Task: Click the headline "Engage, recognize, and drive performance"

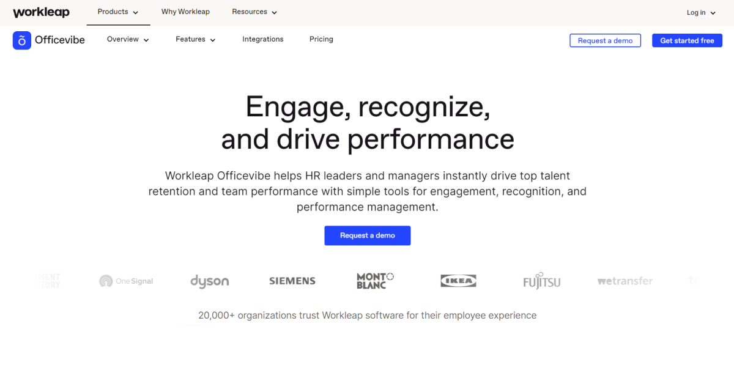Action: click(368, 123)
